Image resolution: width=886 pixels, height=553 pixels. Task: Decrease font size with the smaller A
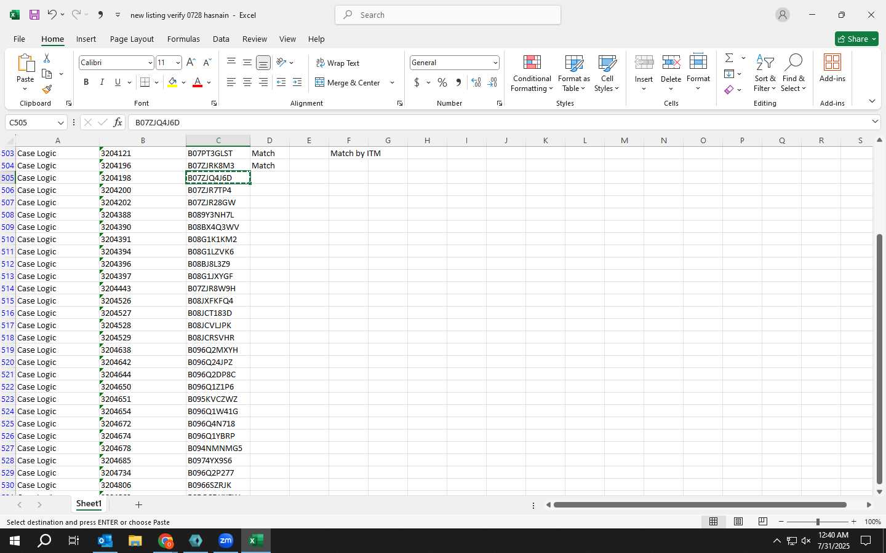click(207, 63)
